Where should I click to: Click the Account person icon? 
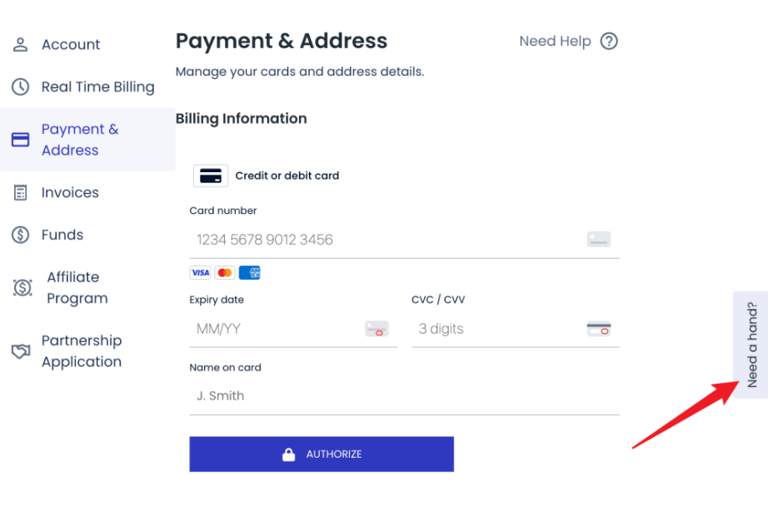pos(21,45)
